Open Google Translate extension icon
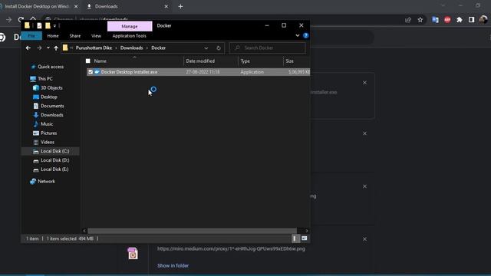This screenshot has width=491, height=276. point(435,20)
